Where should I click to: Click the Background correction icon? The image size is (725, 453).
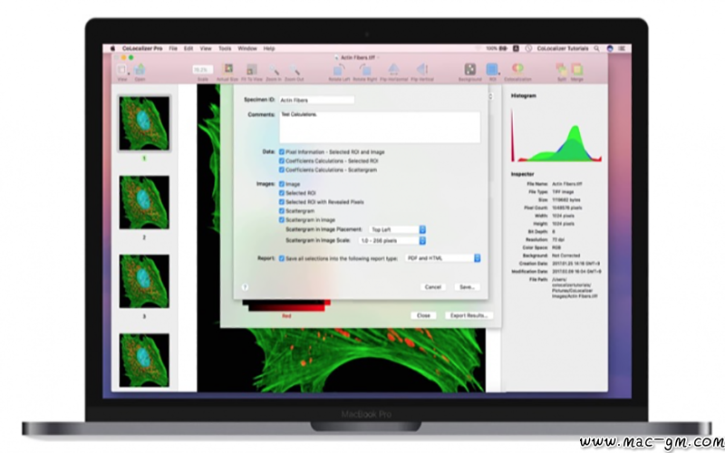(469, 70)
